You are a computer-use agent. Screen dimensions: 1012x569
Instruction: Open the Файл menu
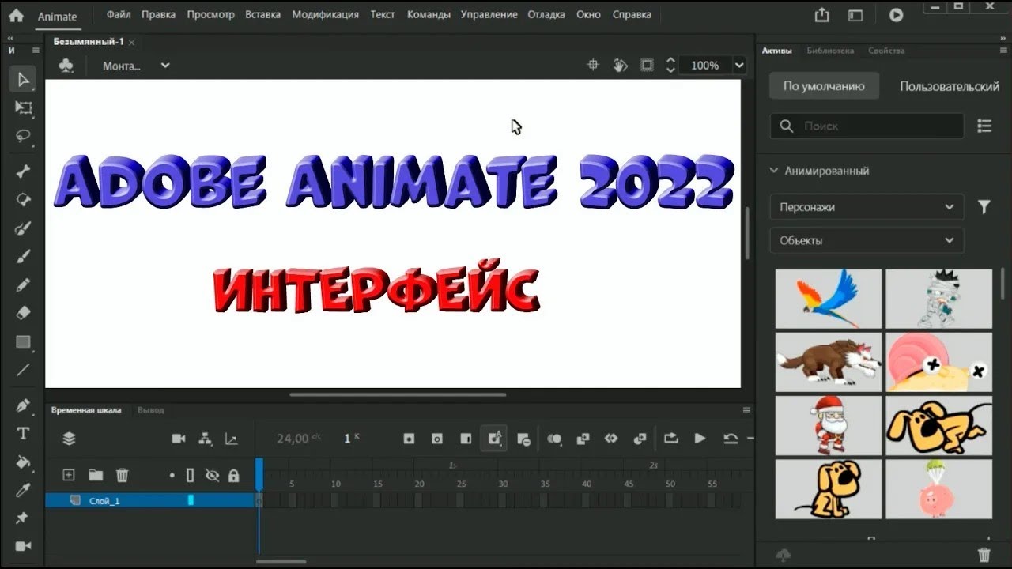pyautogui.click(x=119, y=14)
